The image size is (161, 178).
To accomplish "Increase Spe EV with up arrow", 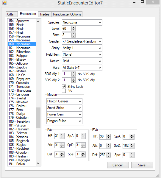I will (132, 154).
